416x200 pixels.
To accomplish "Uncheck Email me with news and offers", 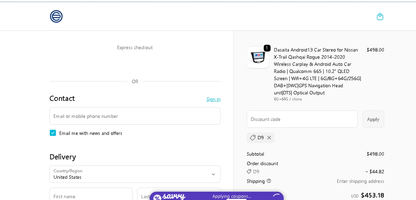I will (x=53, y=133).
